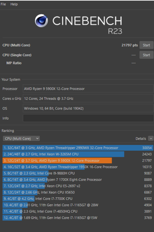Click the Your System section heading

point(11,80)
